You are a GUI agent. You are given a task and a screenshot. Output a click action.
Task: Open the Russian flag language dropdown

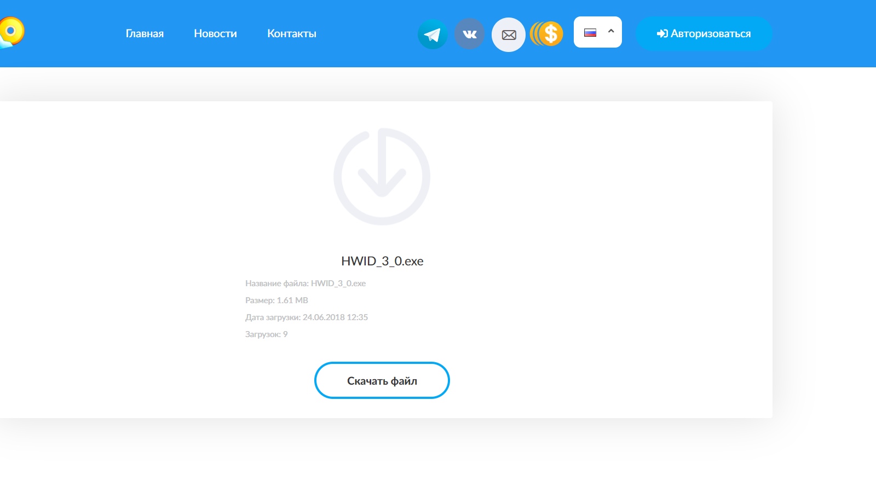coord(598,32)
